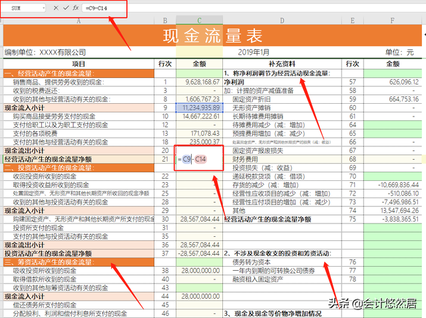Click the date cell 2019年1月
Image resolution: width=426 pixels, height=318 pixels.
point(254,52)
